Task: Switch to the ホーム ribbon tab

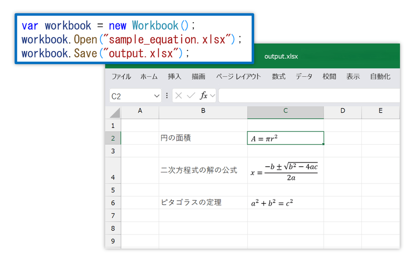Action: [x=149, y=77]
